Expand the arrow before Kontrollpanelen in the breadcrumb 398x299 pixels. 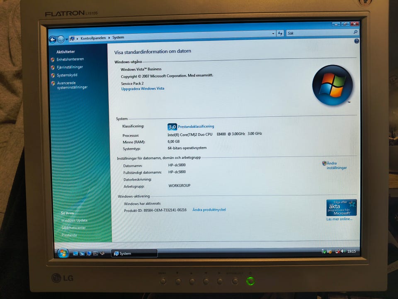click(x=77, y=39)
